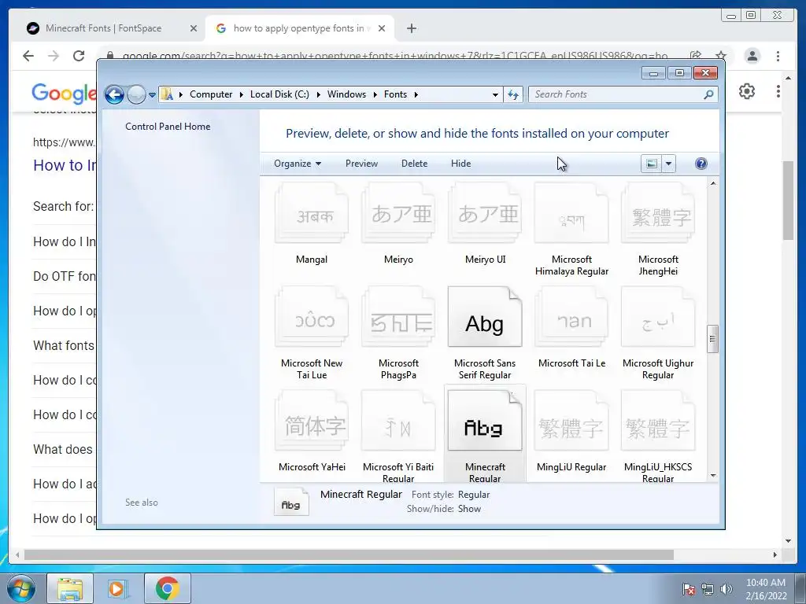Image resolution: width=806 pixels, height=604 pixels.
Task: Open Google settings gear on page
Action: click(x=746, y=91)
